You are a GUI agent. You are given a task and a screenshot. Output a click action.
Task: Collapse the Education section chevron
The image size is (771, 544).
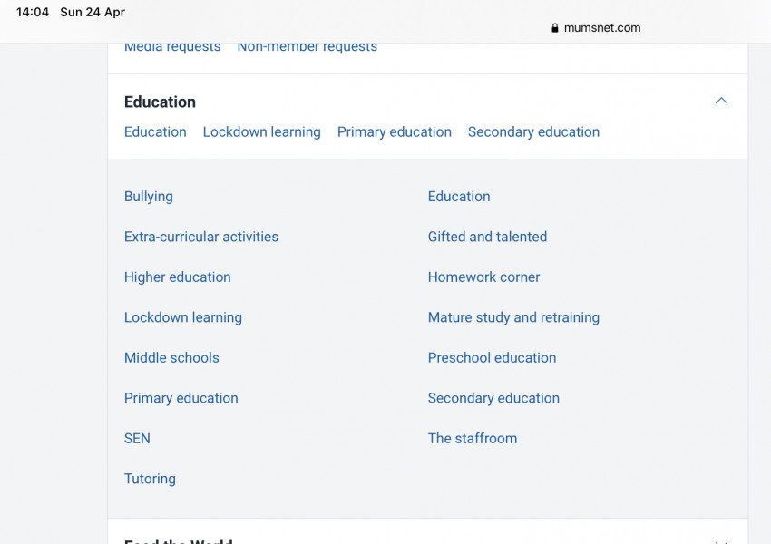pyautogui.click(x=721, y=101)
